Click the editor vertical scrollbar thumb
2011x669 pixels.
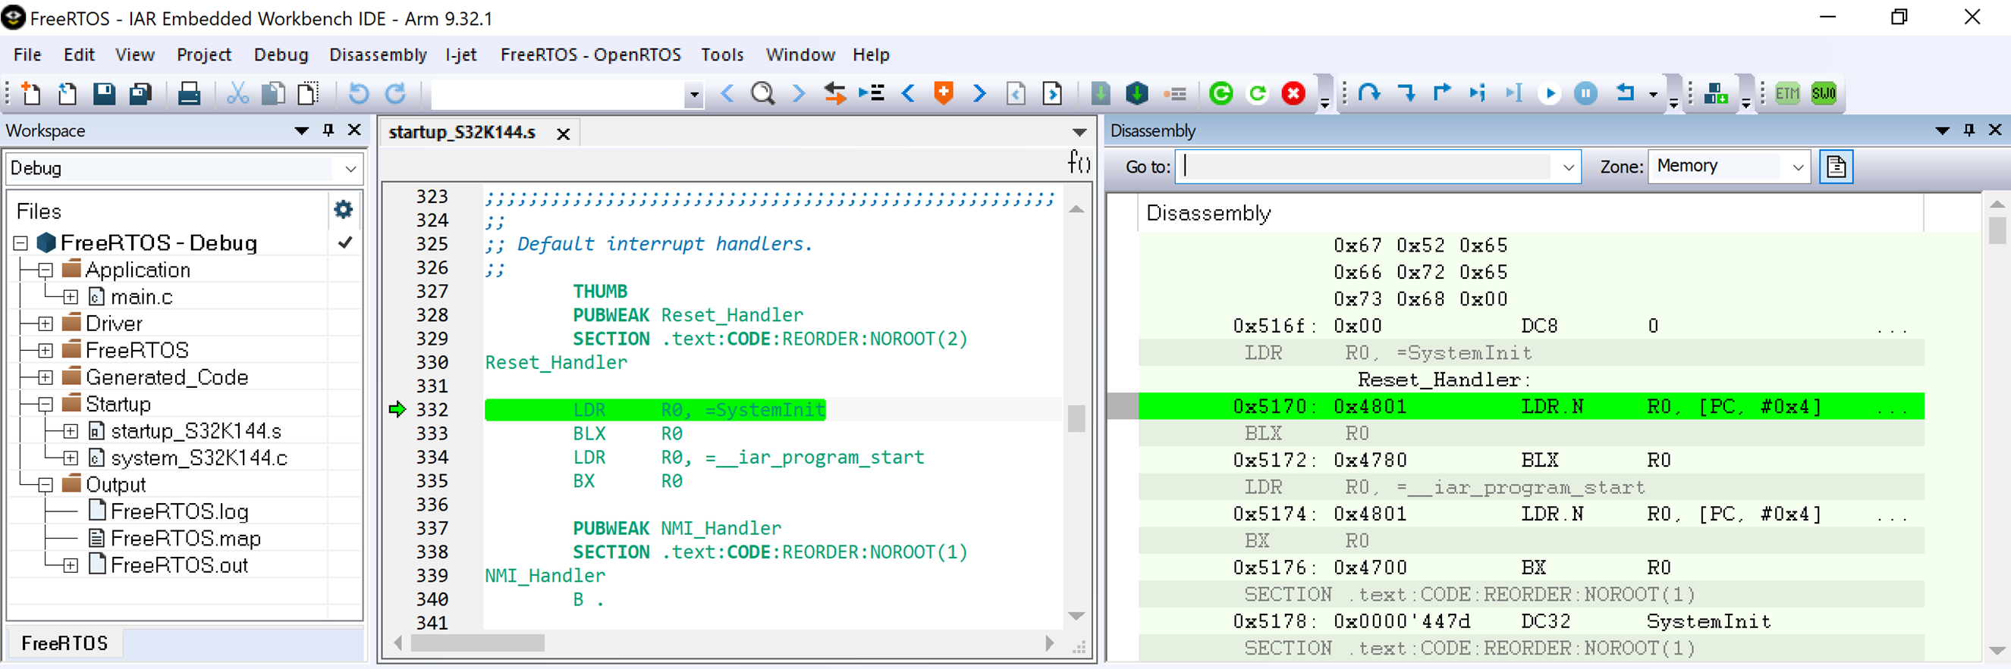[x=1076, y=419]
